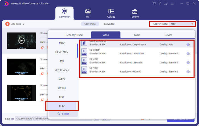Screen dimensions: 199x126
Task: Open the Convert All to M4V dropdown
Action: tap(182, 24)
